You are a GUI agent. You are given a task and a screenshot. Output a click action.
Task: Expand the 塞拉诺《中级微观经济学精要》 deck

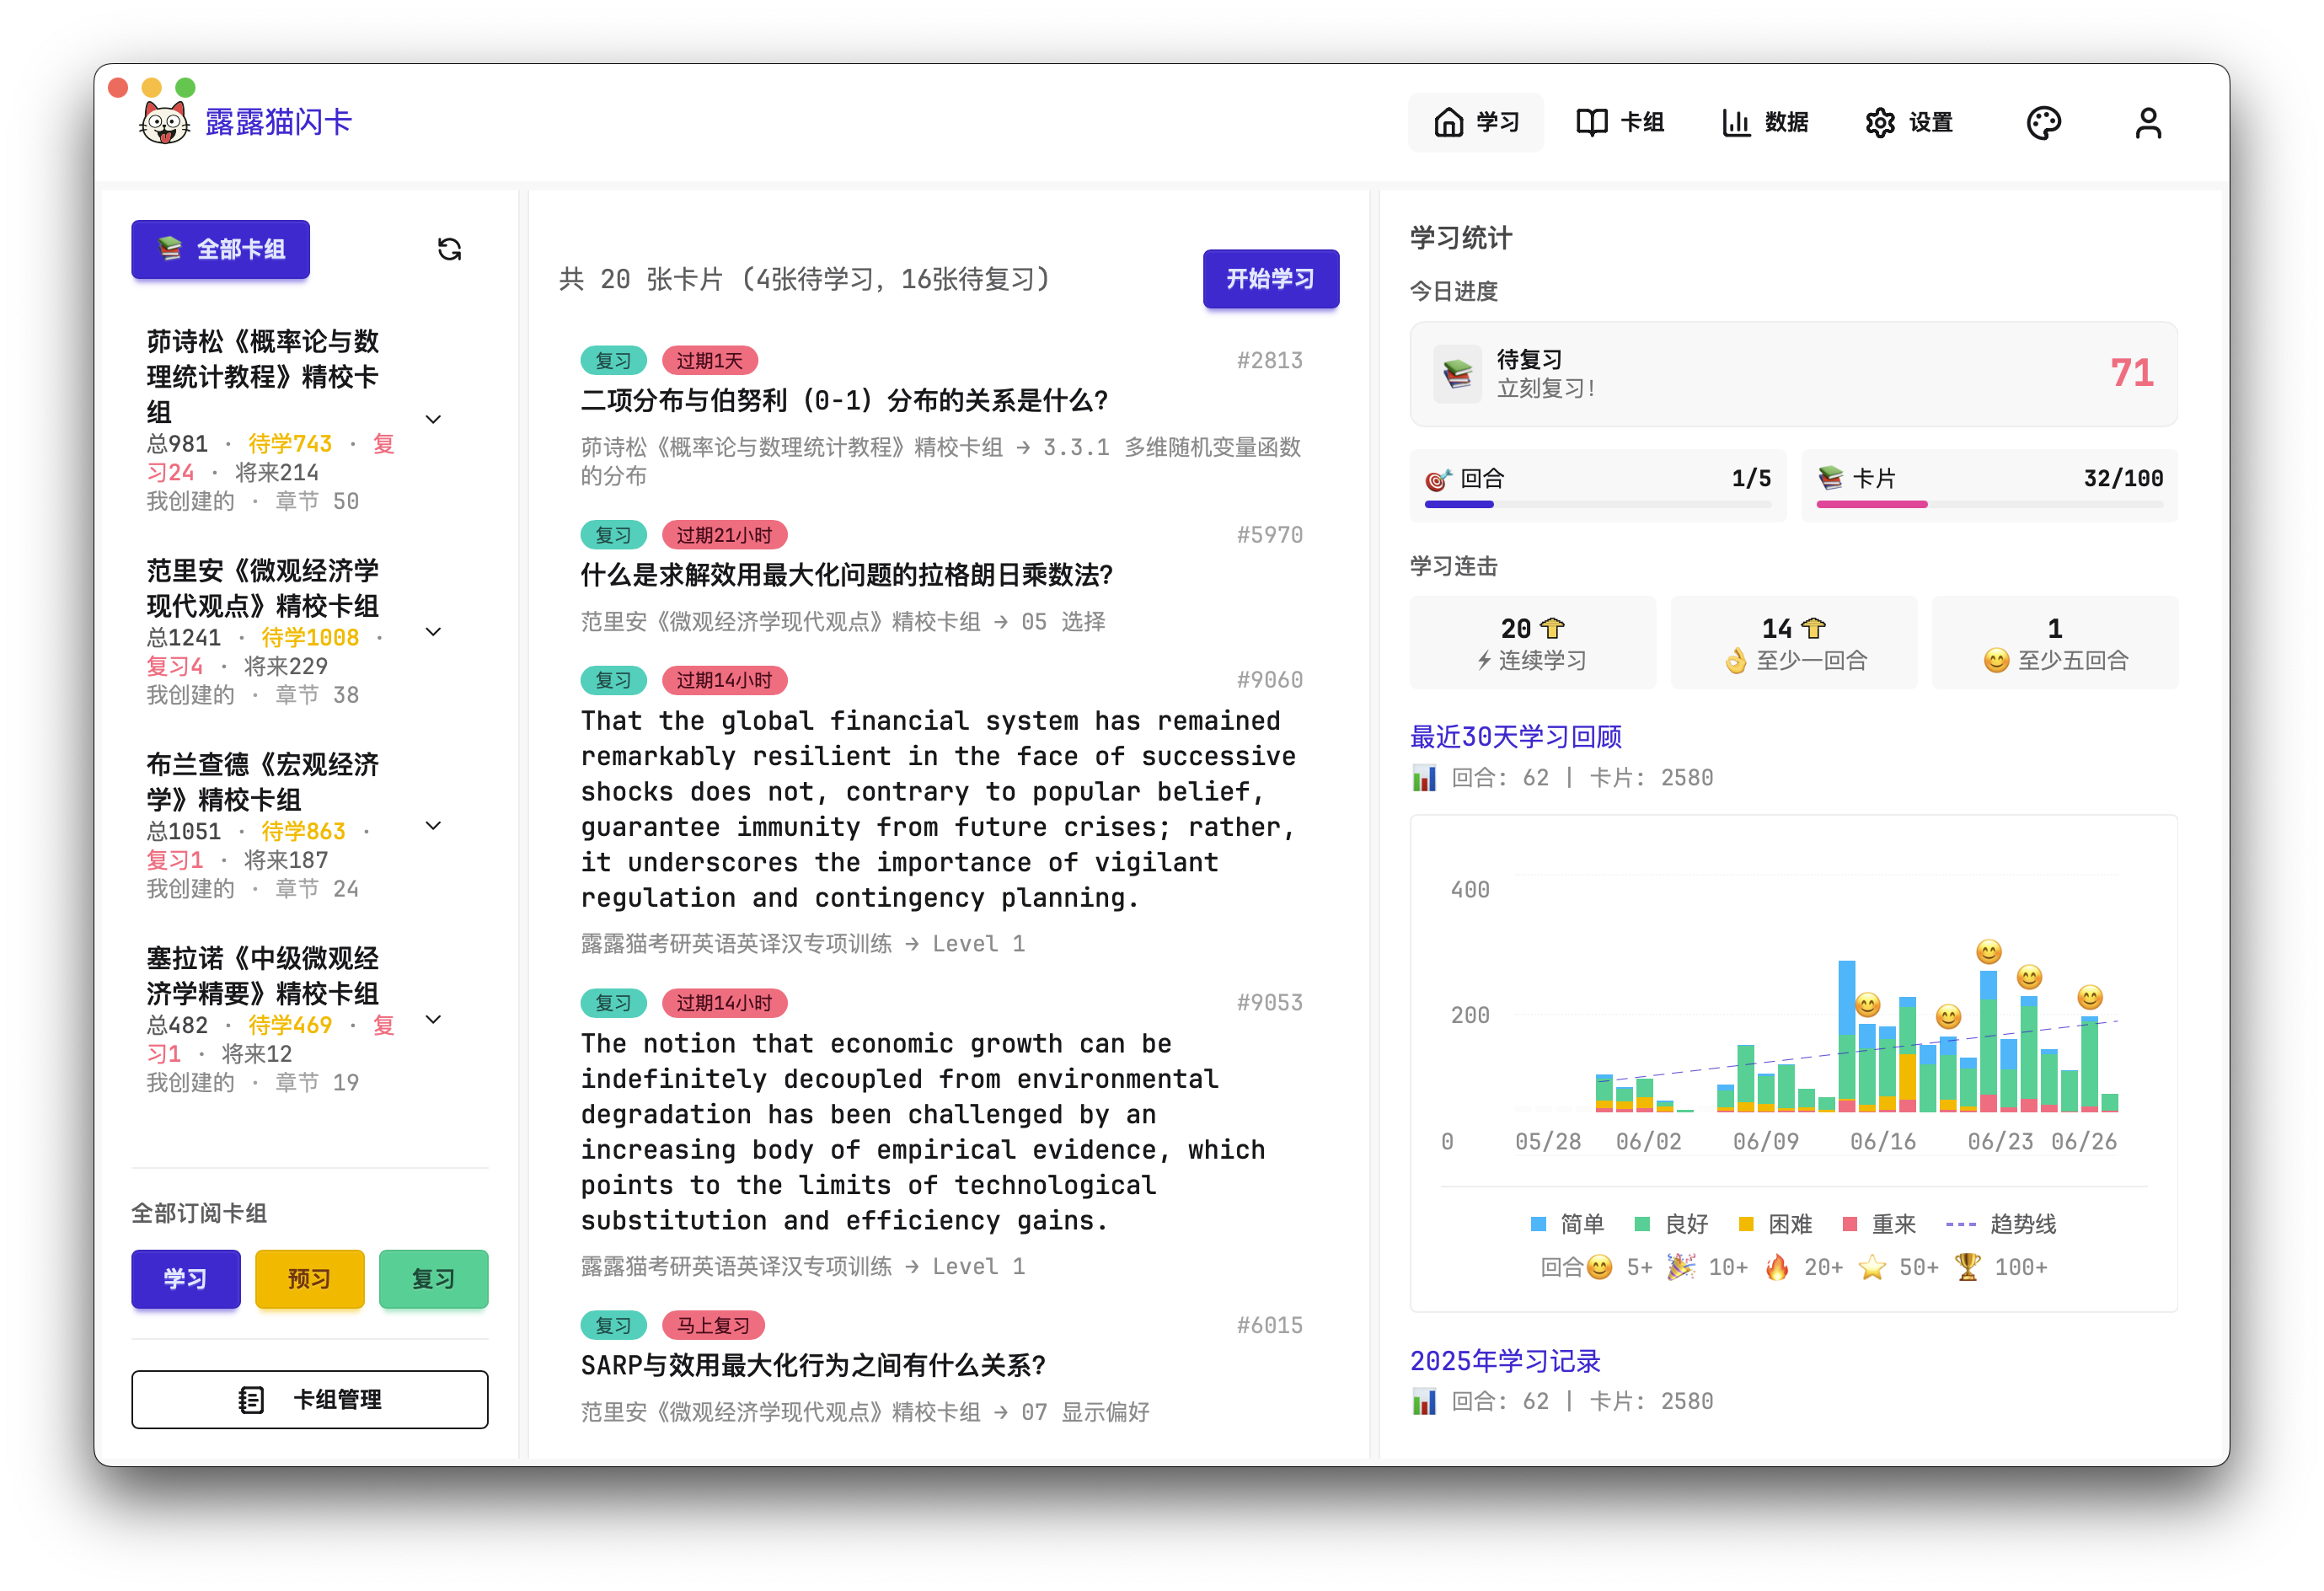click(433, 1019)
